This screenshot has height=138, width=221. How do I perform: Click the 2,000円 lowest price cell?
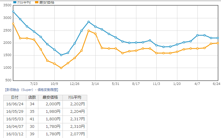[x=50, y=104]
